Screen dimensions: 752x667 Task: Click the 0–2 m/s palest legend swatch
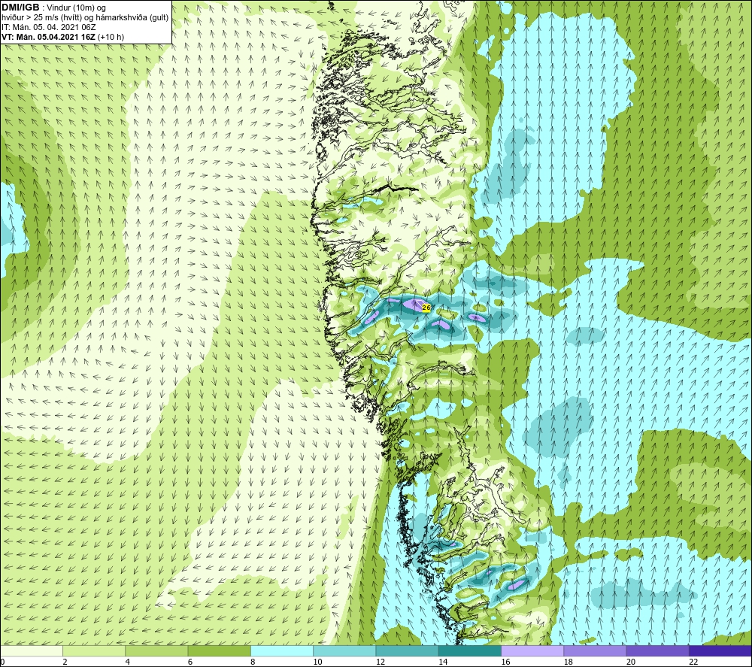coord(32,650)
